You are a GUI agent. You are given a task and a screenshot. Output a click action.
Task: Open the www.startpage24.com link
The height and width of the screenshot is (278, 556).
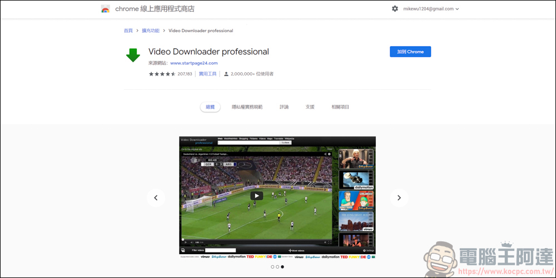tap(193, 63)
